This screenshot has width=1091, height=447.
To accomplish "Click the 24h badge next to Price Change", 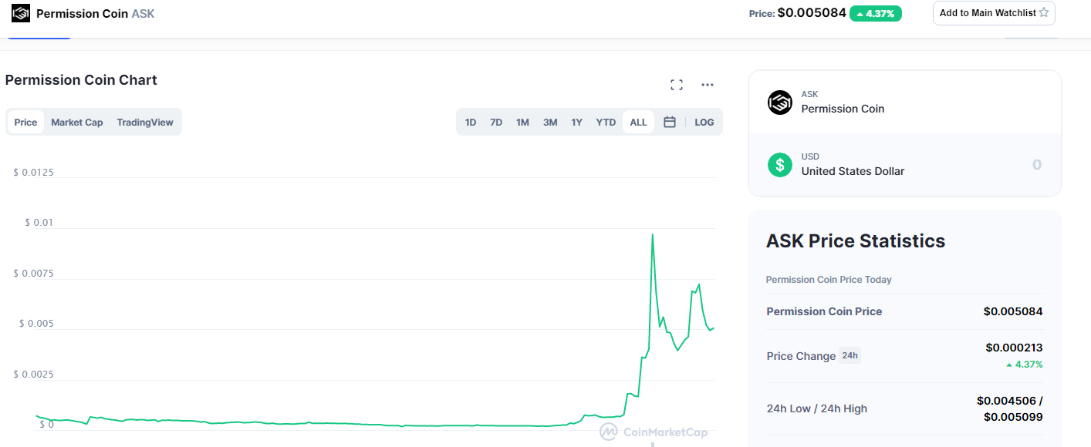I will point(849,355).
